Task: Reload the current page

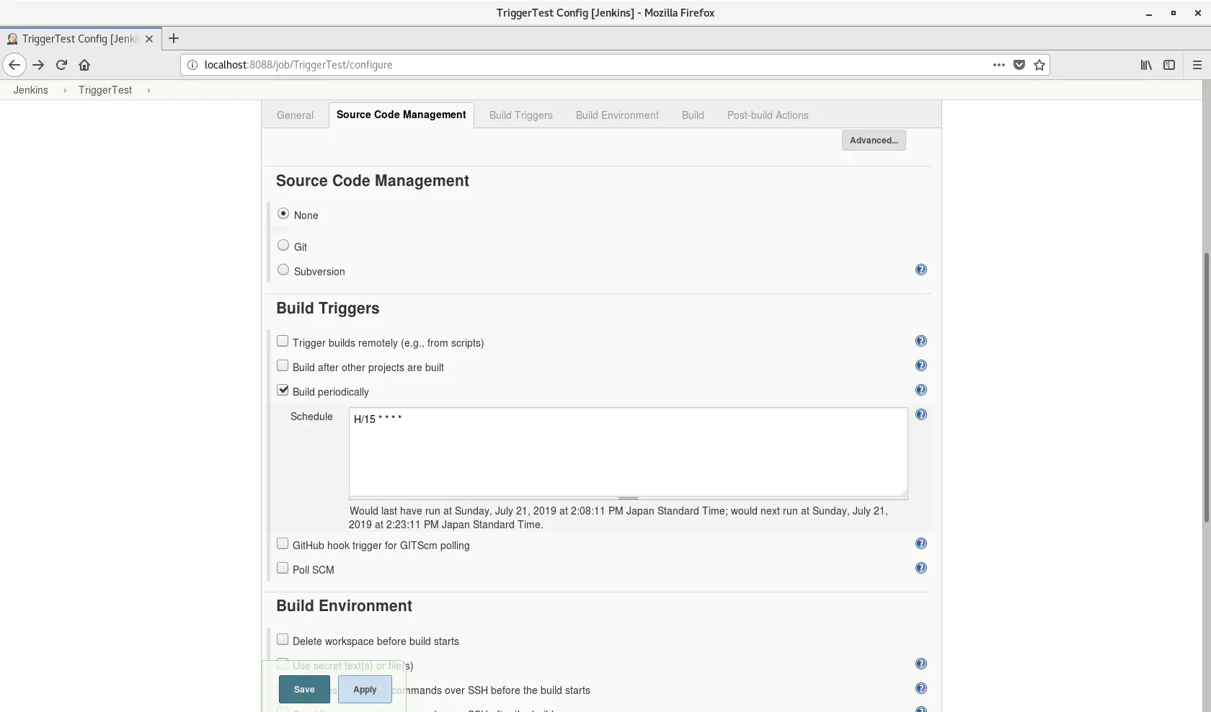Action: click(61, 65)
